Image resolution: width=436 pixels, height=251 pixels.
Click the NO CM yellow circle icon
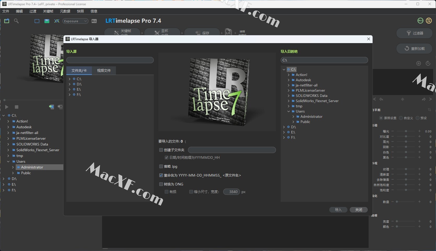point(429,21)
